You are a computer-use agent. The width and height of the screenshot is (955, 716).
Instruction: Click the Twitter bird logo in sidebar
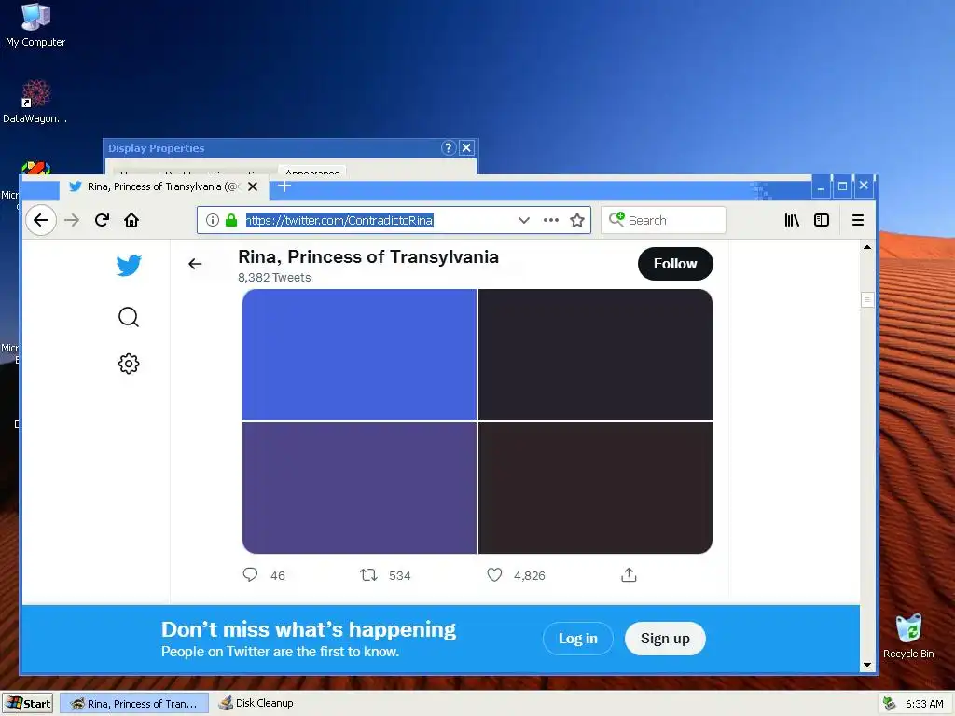pos(129,265)
